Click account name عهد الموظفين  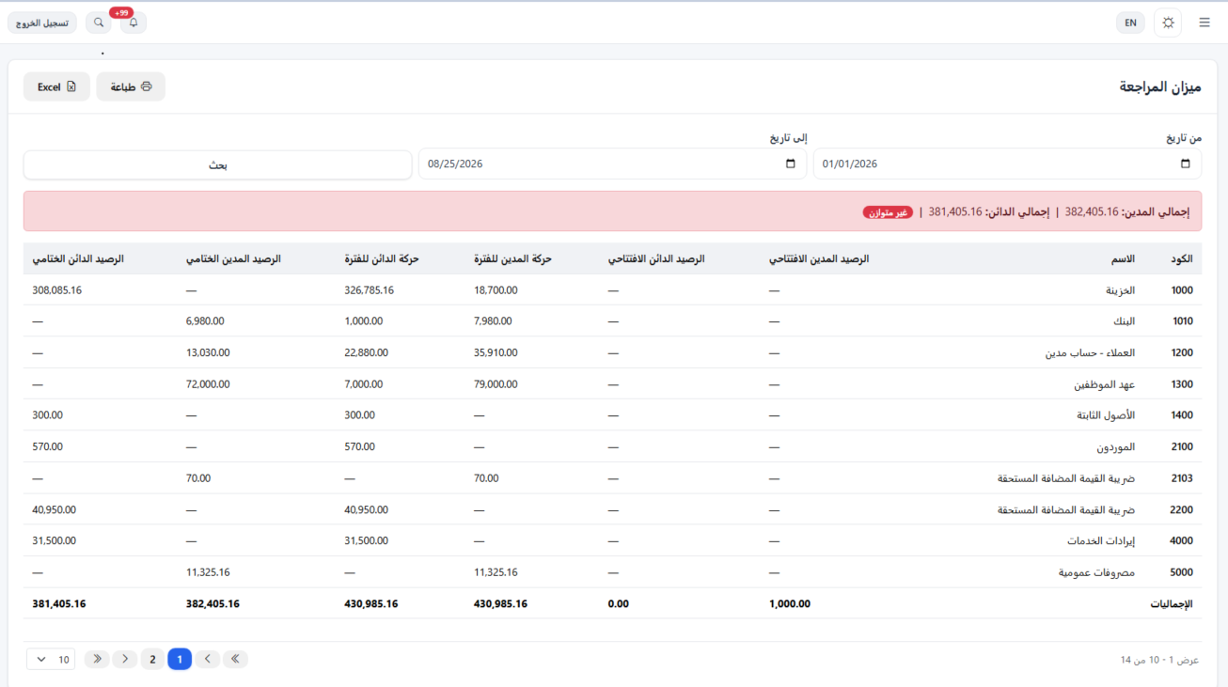point(1105,384)
